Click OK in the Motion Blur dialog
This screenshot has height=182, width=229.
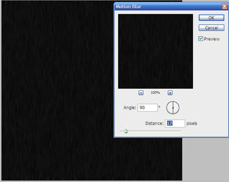211,18
